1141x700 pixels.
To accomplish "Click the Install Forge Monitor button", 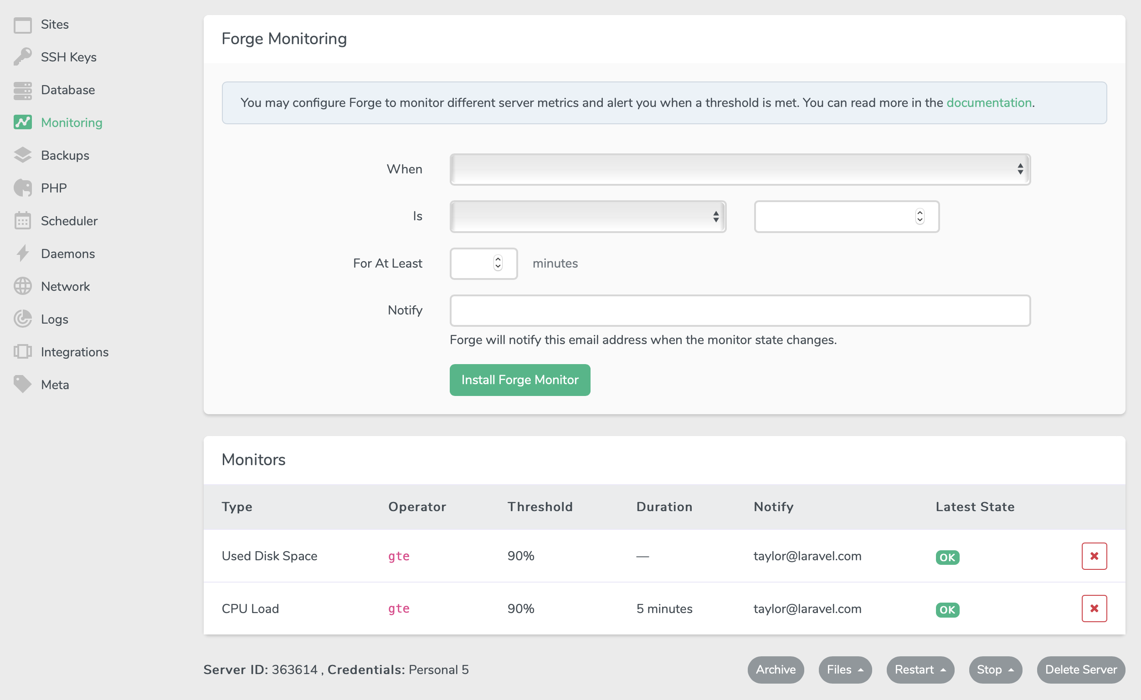I will coord(521,379).
